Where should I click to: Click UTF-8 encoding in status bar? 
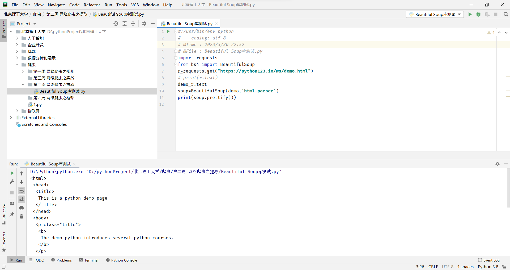click(x=448, y=267)
